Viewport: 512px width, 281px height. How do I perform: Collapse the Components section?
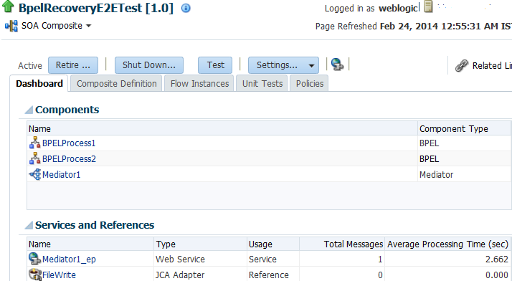point(29,110)
